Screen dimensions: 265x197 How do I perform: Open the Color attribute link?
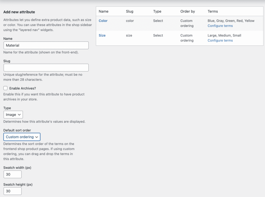pyautogui.click(x=103, y=21)
